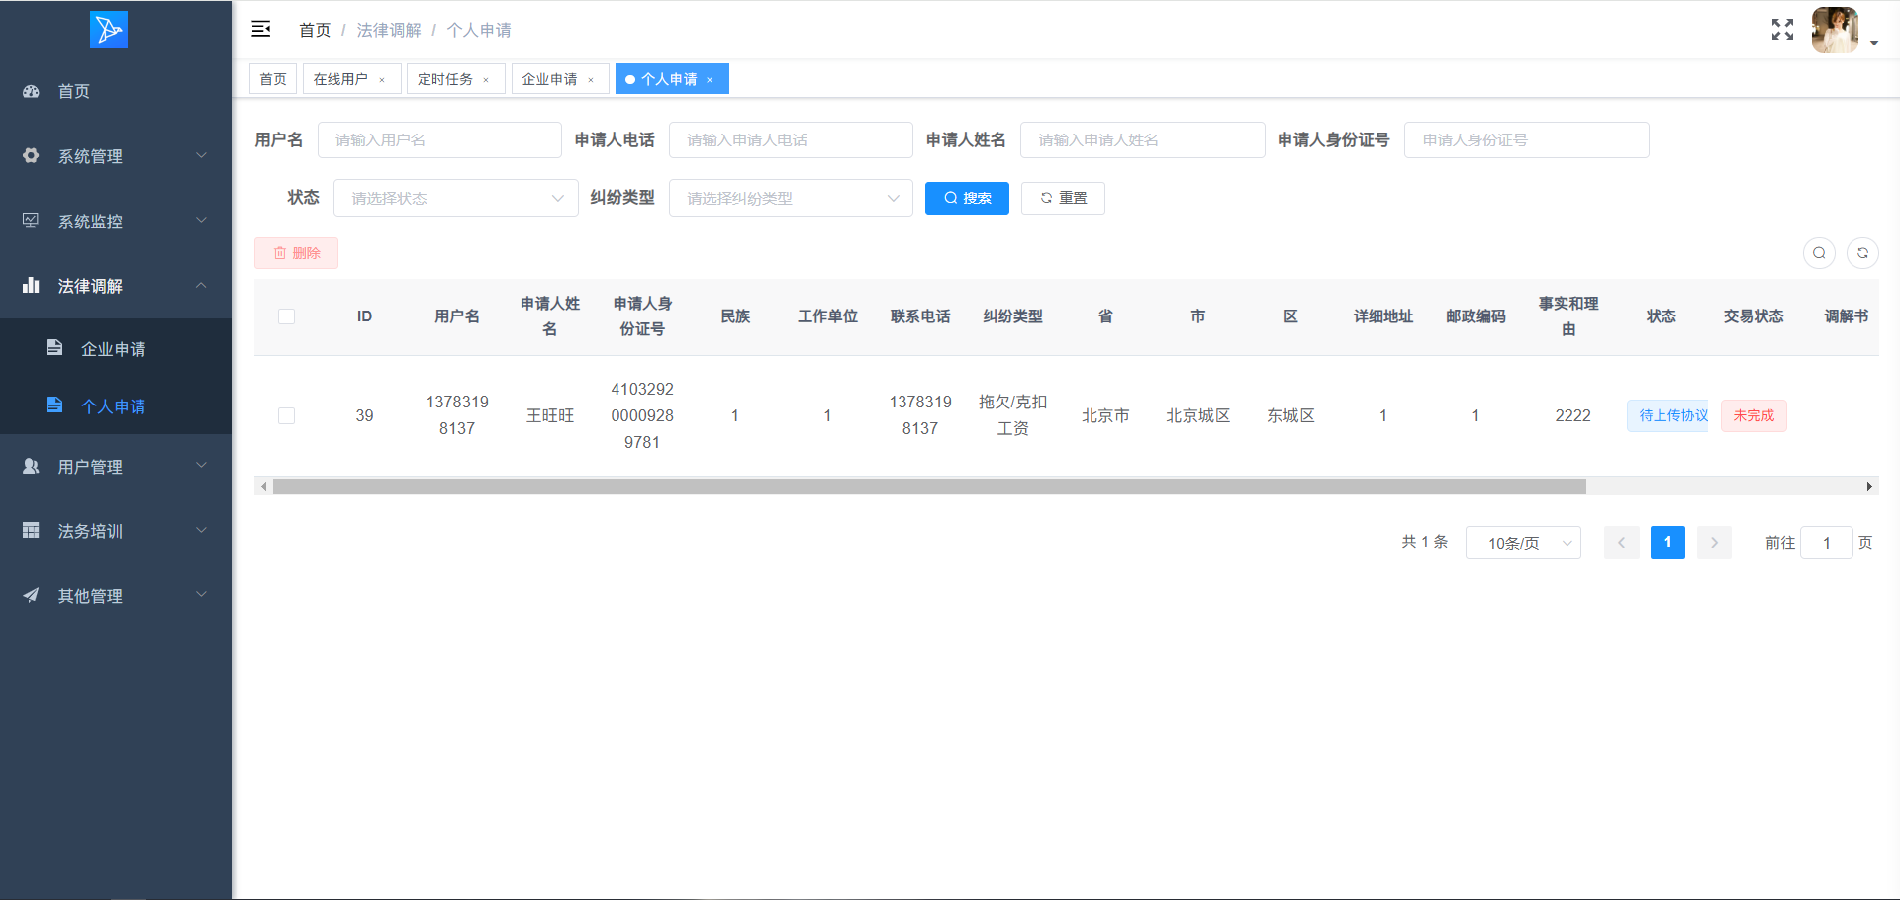Viewport: 1900px width, 900px height.
Task: Click the 东城区 cell
Action: coord(1290,415)
